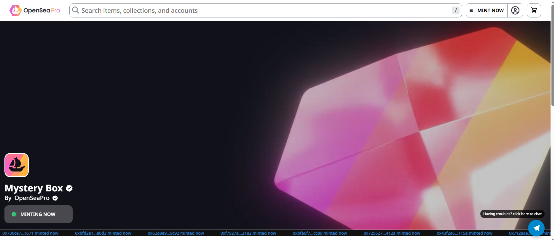Click ticker entry 0x729527...412a minted now

pyautogui.click(x=392, y=233)
